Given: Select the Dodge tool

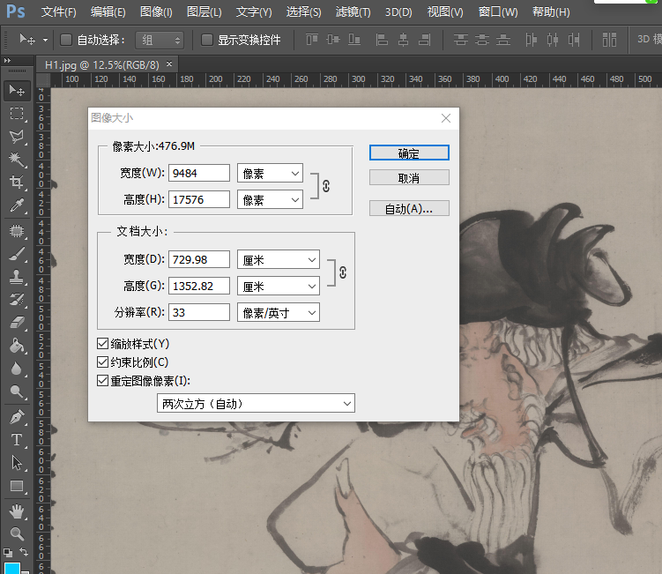Looking at the screenshot, I should (17, 391).
